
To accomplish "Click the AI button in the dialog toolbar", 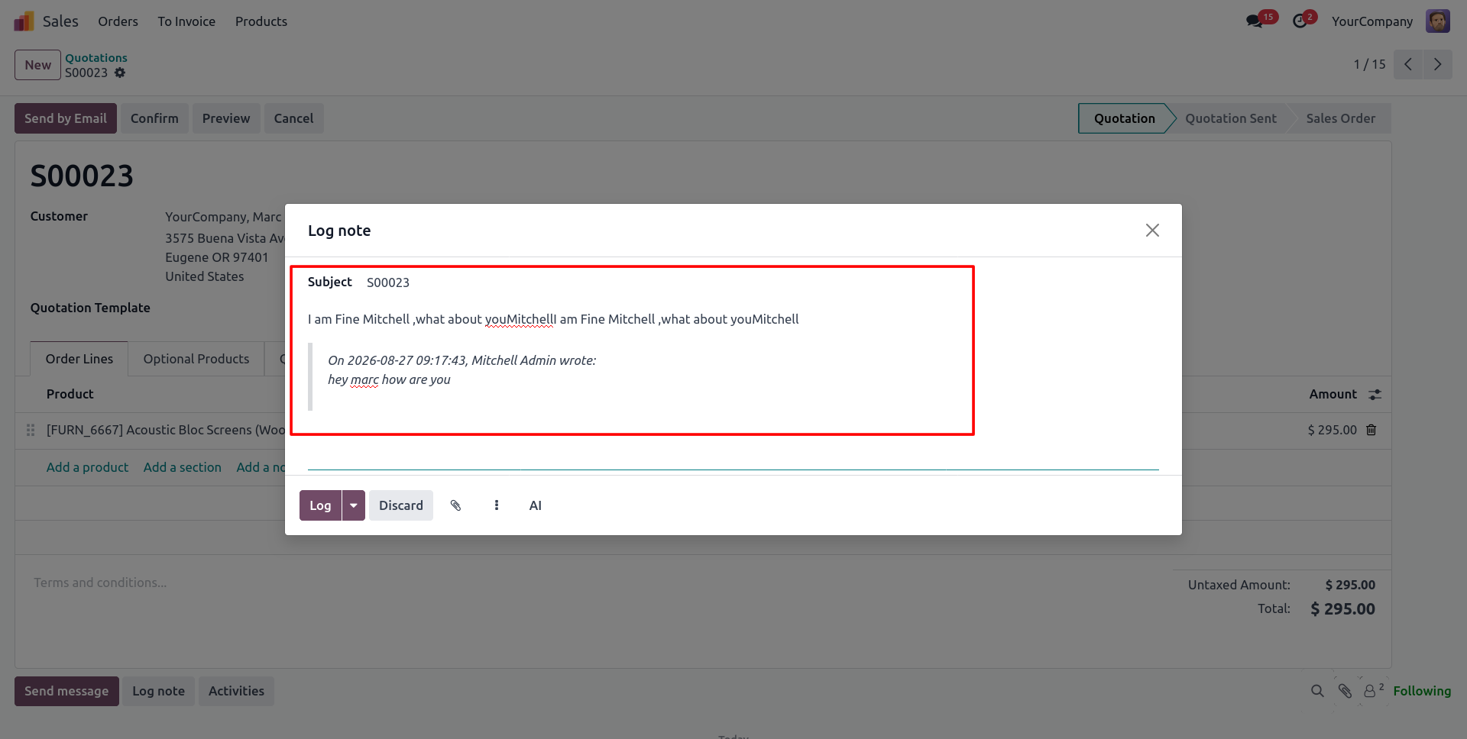I will [x=536, y=505].
